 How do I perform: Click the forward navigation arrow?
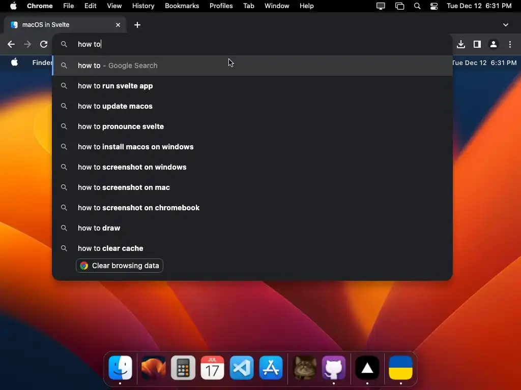[27, 44]
